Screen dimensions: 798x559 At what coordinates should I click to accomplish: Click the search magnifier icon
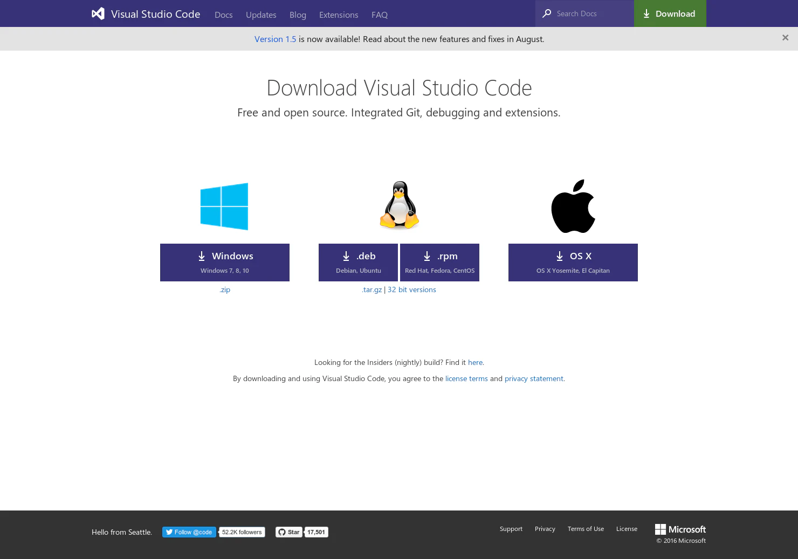click(547, 13)
